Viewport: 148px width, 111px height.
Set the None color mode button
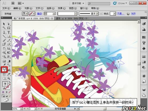click(x=10, y=92)
